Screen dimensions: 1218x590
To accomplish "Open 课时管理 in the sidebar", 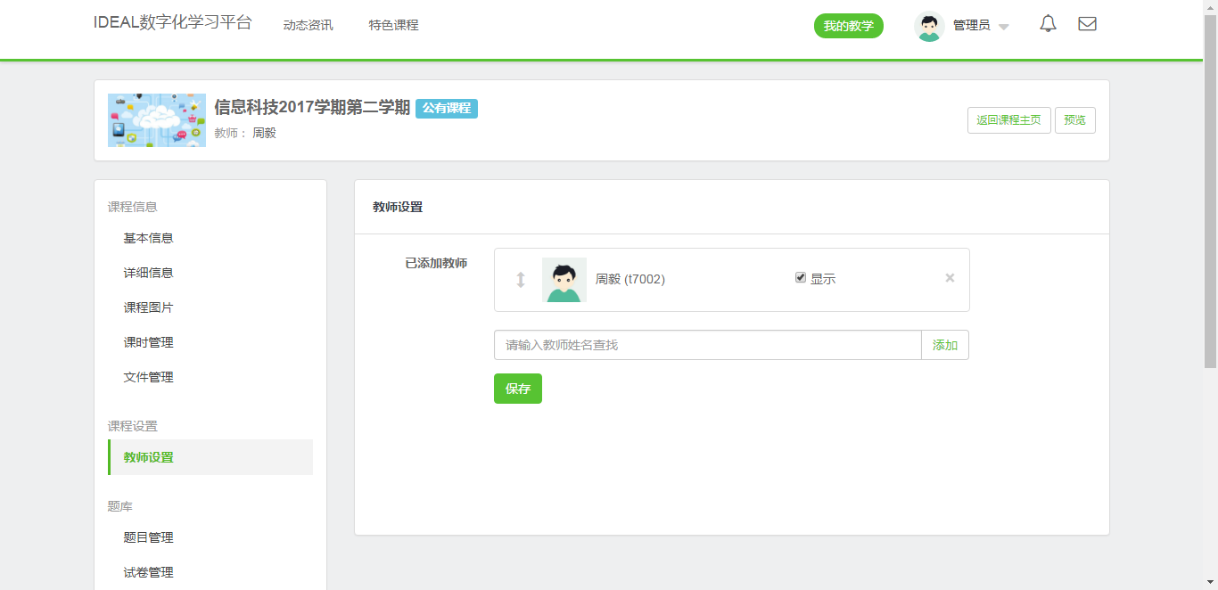I will pos(148,342).
